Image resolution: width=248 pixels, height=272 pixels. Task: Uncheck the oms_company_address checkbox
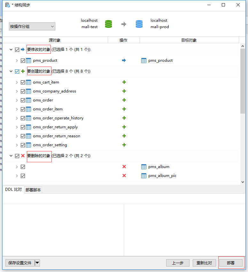click(x=23, y=91)
